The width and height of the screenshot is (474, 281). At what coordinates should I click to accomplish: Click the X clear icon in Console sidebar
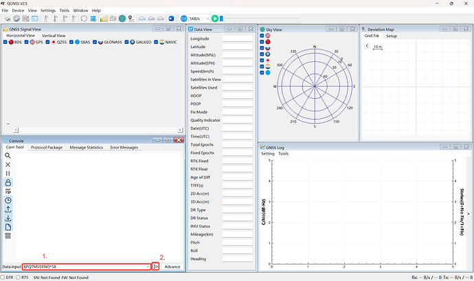point(8,165)
